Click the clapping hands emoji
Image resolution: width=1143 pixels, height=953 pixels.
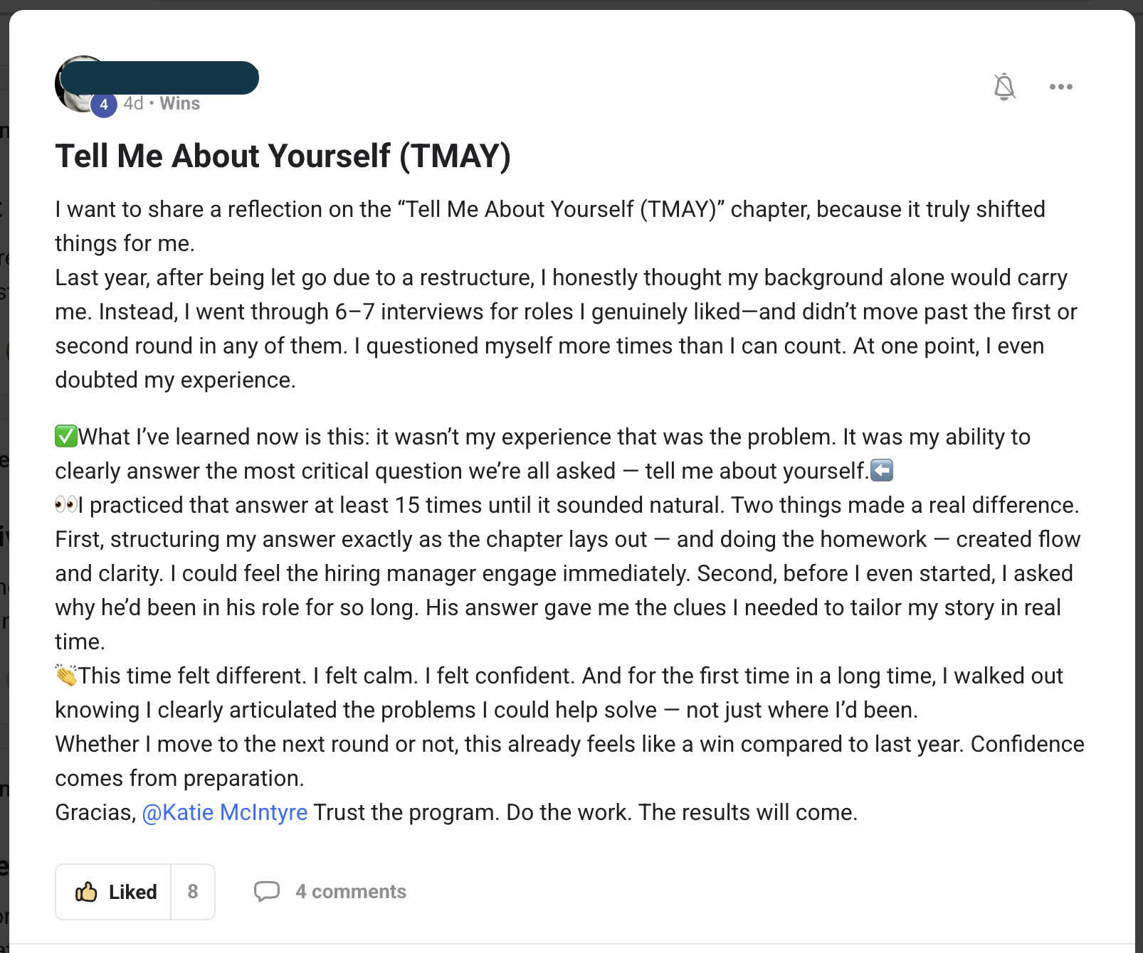(66, 675)
